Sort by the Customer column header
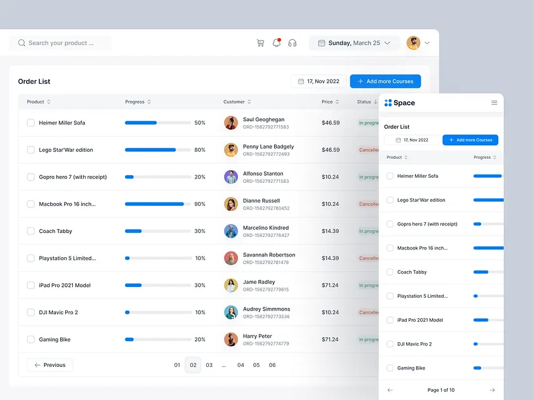This screenshot has width=533, height=400. (x=237, y=102)
